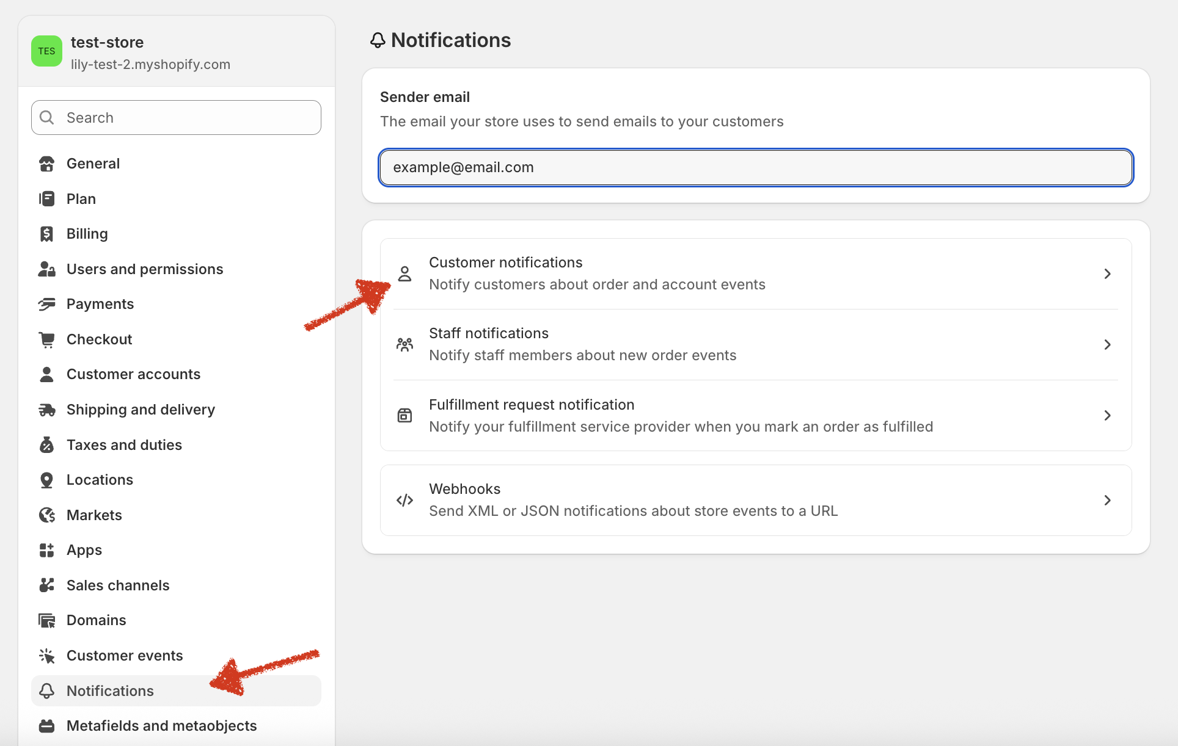Click the Metafields and metaobjects icon

point(47,726)
